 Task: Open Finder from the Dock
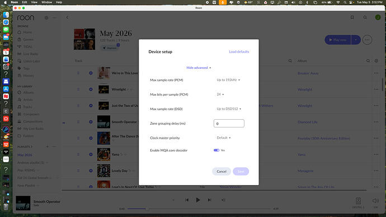[6, 15]
